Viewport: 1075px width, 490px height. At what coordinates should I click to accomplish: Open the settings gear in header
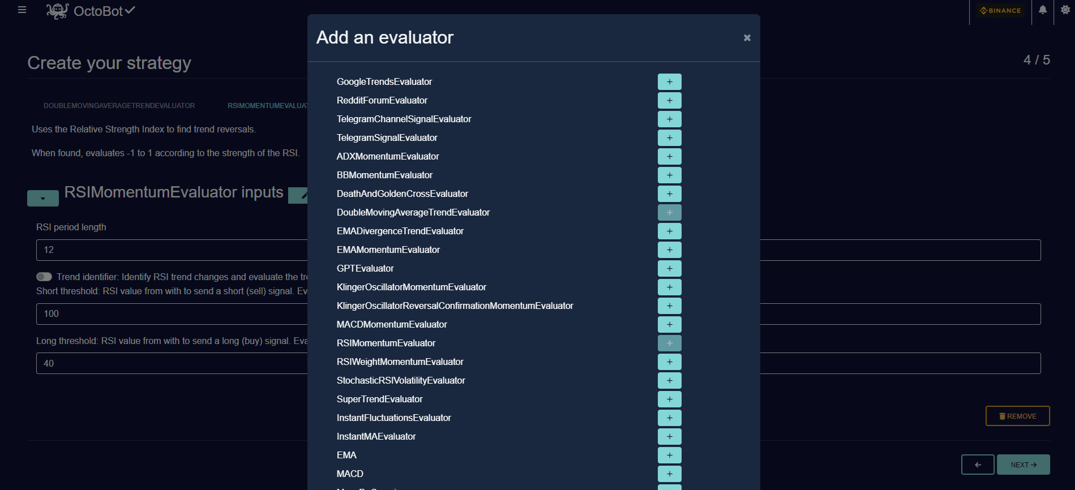(x=1065, y=10)
